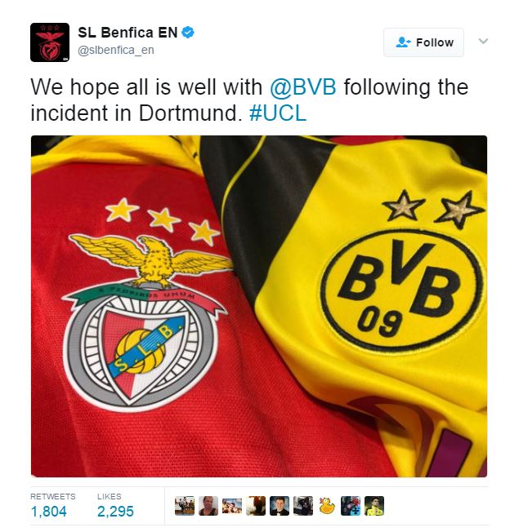This screenshot has width=519, height=532.
Task: Open the fourth liker avatar thumbnail
Action: (256, 506)
